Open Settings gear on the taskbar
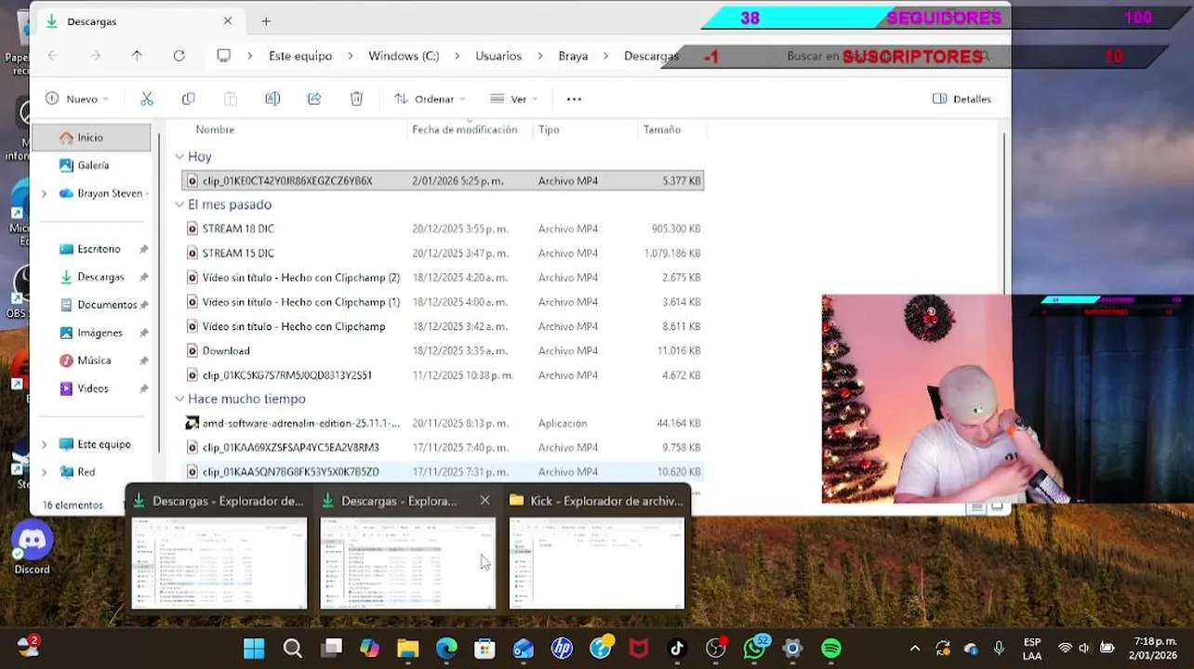1194x669 pixels. (x=792, y=649)
